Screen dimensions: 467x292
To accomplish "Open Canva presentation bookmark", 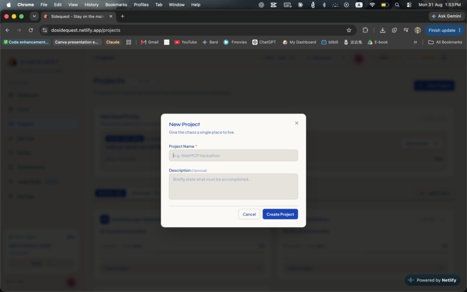I will [x=76, y=42].
